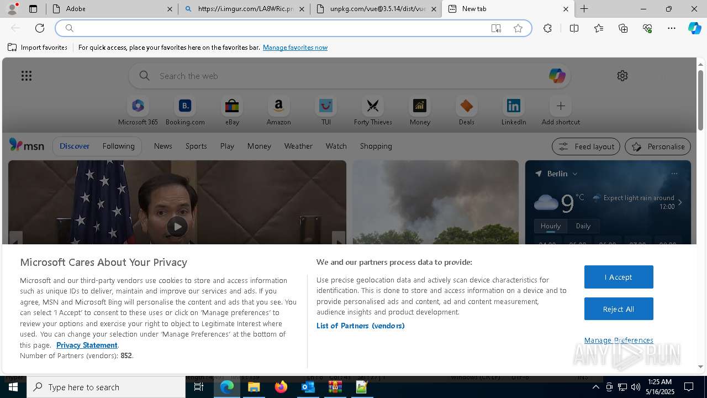This screenshot has width=707, height=398.
Task: Expand weather forecast alert arrow
Action: pyautogui.click(x=680, y=202)
